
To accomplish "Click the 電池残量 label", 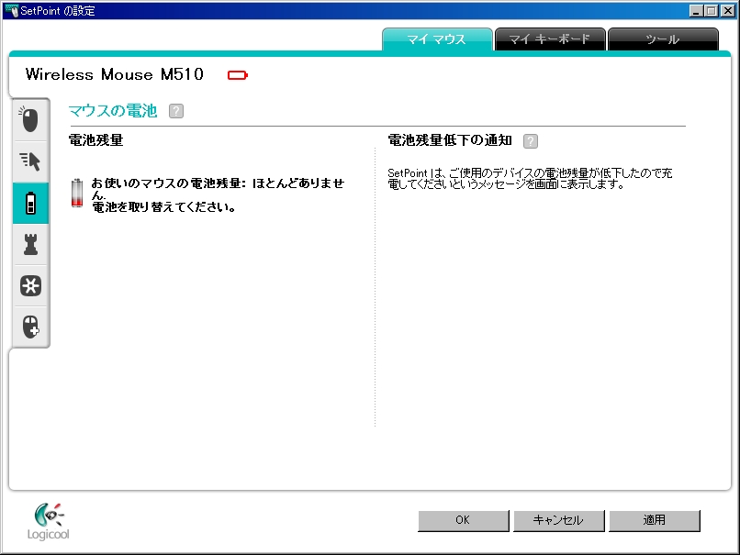I will click(x=96, y=140).
